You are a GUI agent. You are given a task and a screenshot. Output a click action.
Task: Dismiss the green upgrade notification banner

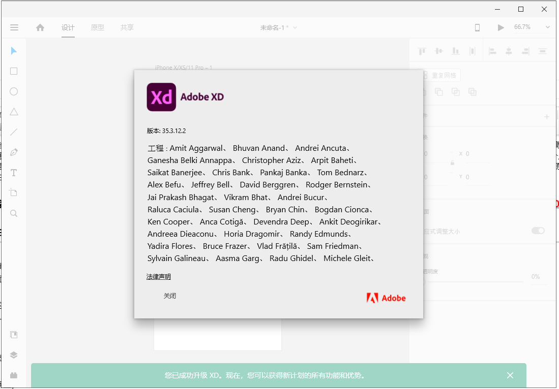510,375
